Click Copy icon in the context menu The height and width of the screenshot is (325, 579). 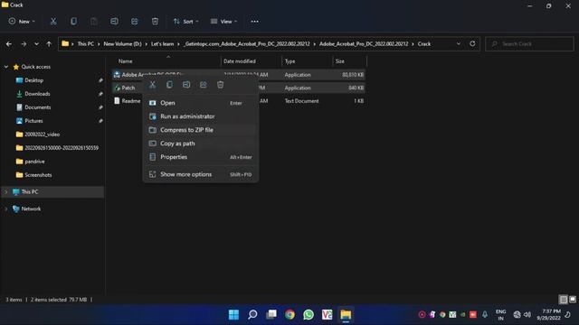169,85
